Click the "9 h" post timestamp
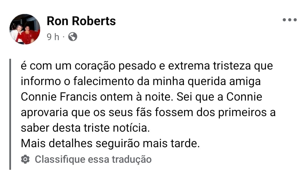Screen dimensions: 305x176 53,37
